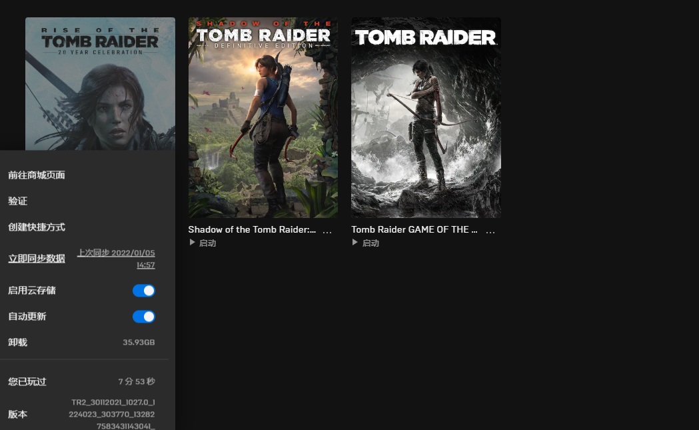
Task: Open the Tomb Raider GAME OF THE YEAR cover
Action: [x=426, y=118]
